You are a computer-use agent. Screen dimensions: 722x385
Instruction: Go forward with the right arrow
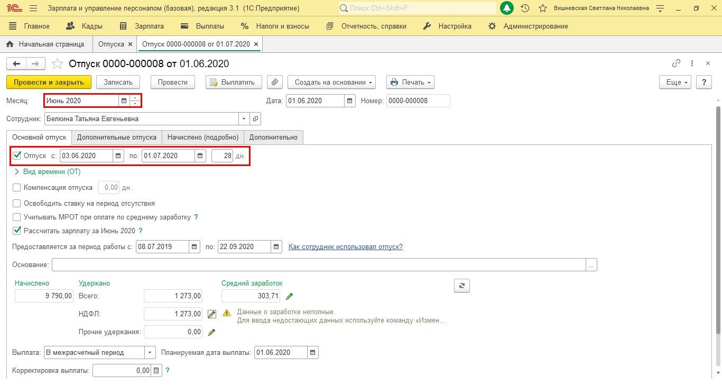[35, 63]
